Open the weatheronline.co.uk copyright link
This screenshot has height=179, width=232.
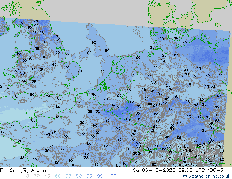click(x=206, y=176)
